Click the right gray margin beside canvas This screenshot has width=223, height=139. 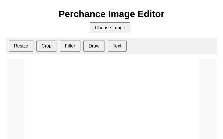[208, 99]
